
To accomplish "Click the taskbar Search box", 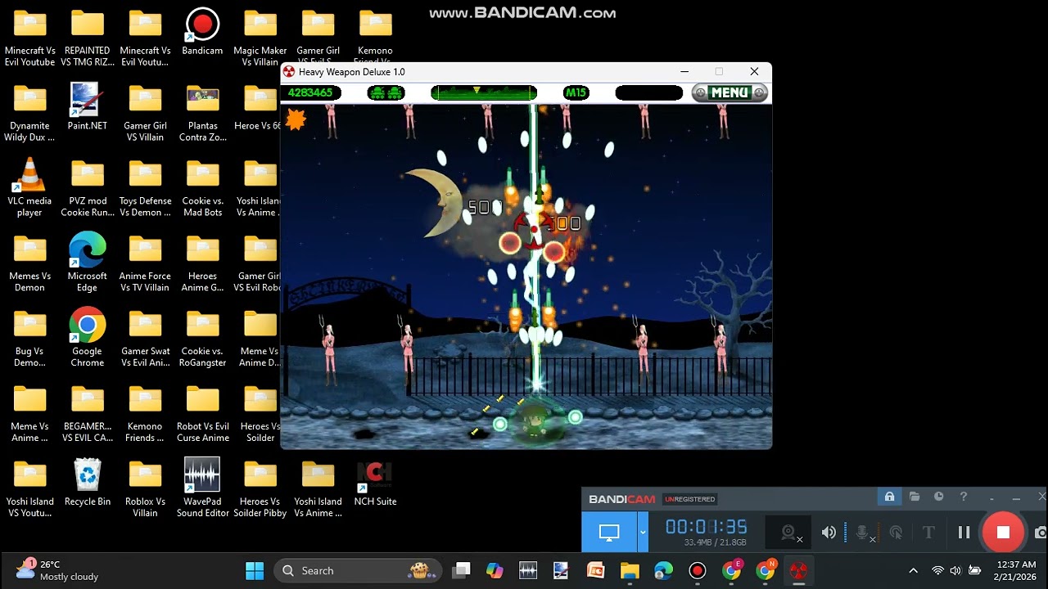I will (357, 570).
